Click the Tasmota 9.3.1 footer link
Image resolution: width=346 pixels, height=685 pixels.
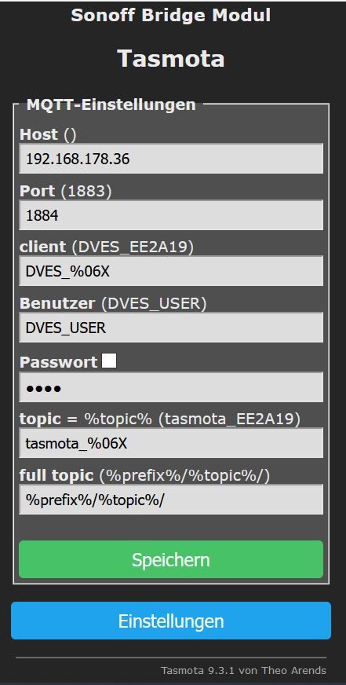tap(243, 670)
